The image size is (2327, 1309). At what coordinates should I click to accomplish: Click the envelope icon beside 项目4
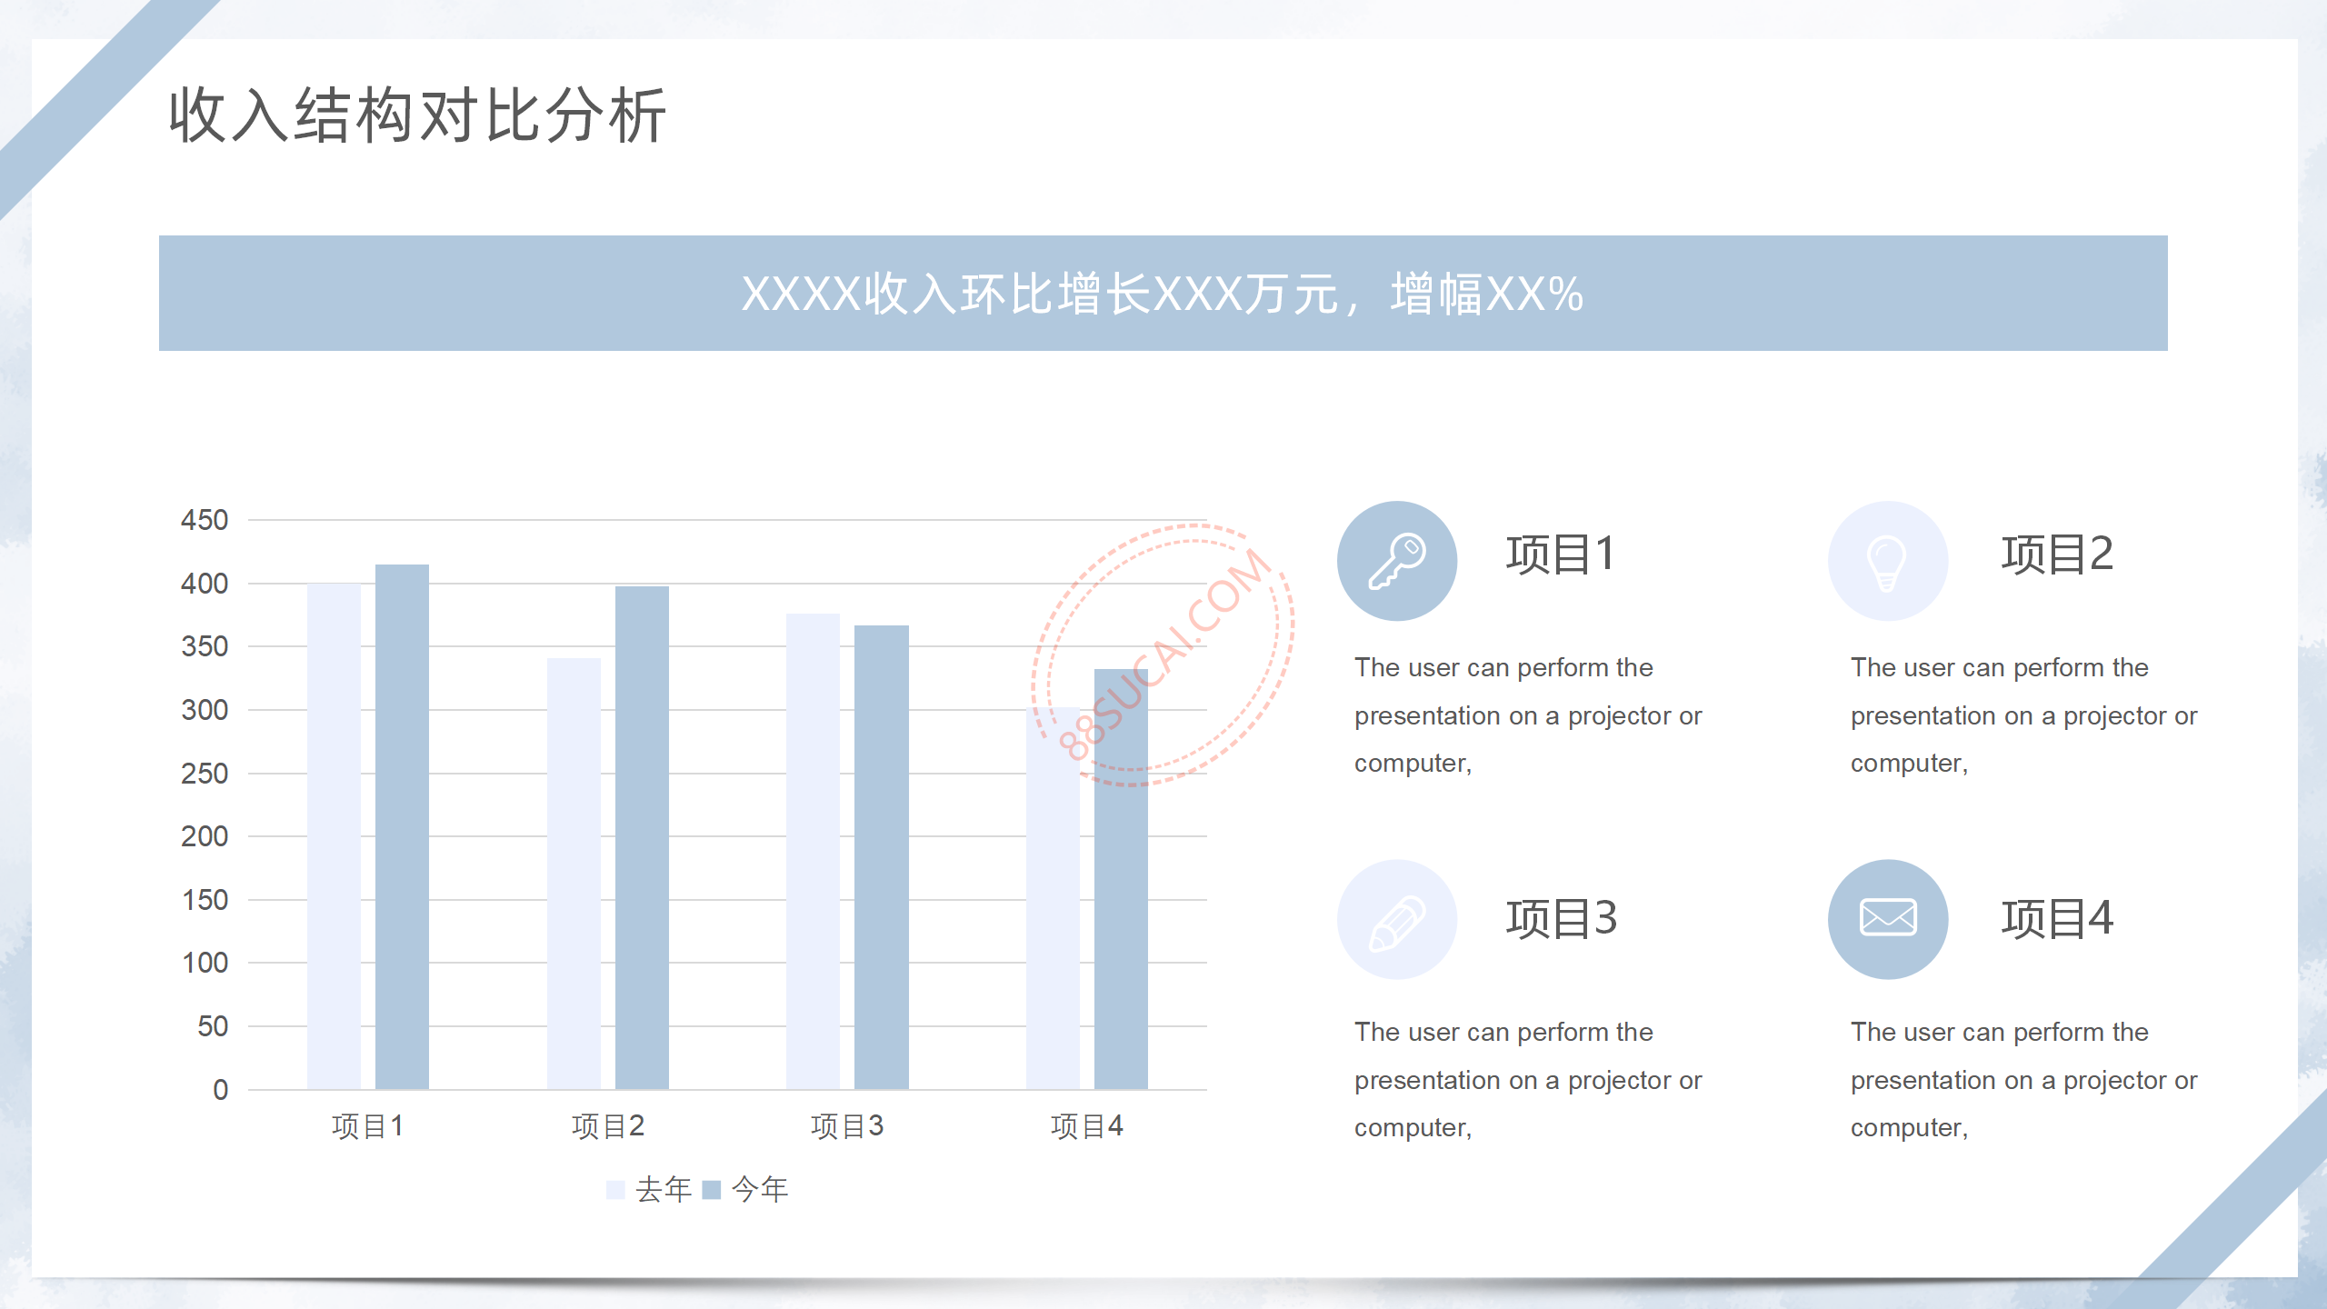coord(1888,919)
